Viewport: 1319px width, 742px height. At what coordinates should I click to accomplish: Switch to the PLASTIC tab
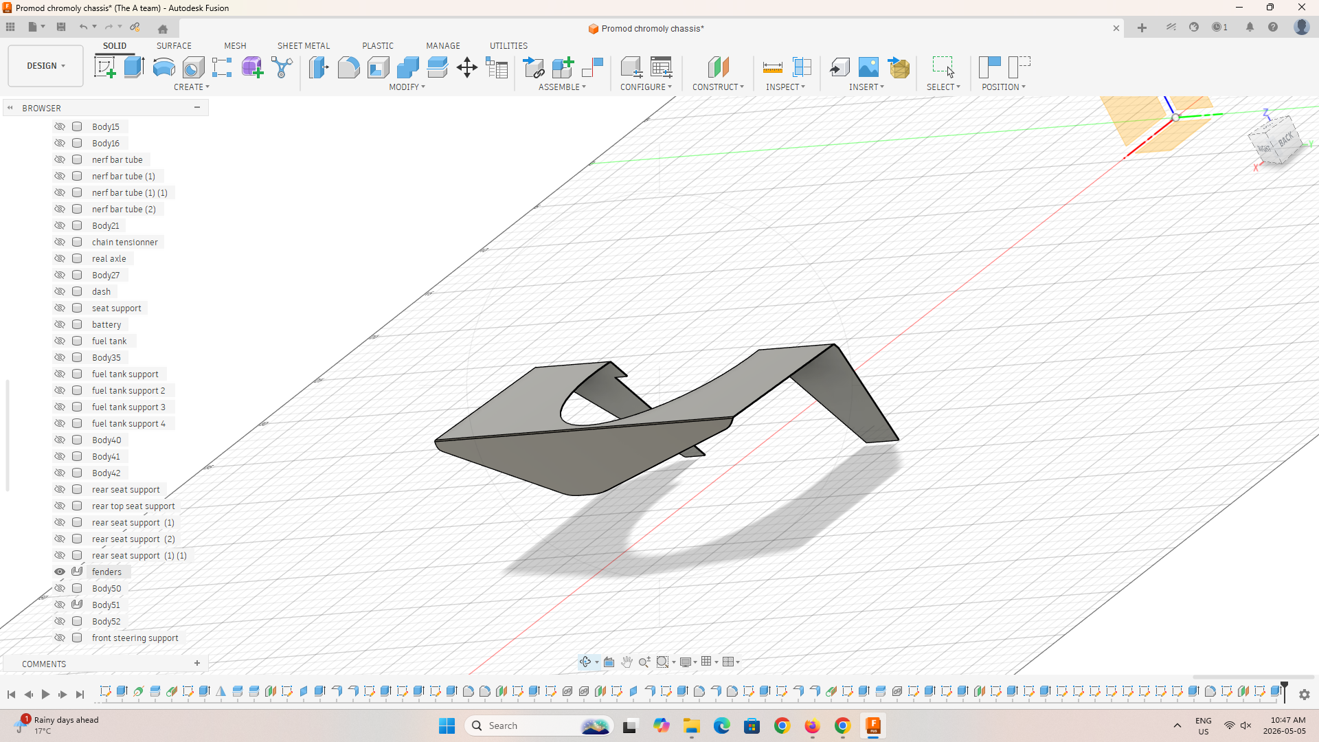pos(378,46)
